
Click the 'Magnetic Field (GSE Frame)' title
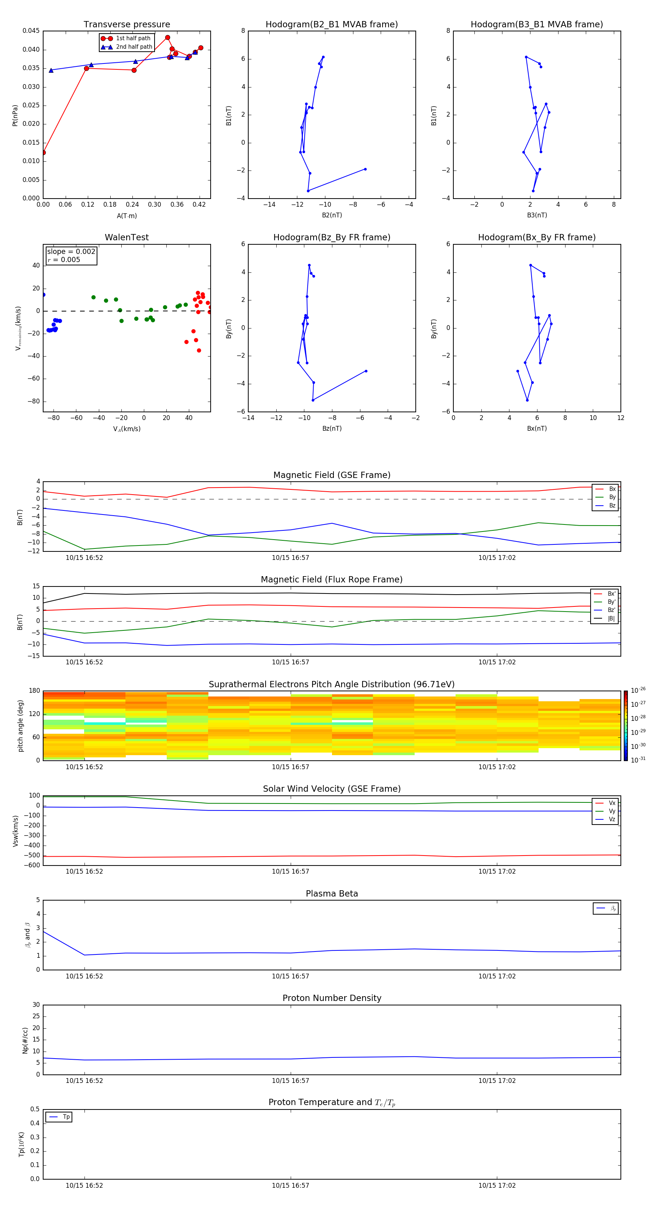point(332,475)
